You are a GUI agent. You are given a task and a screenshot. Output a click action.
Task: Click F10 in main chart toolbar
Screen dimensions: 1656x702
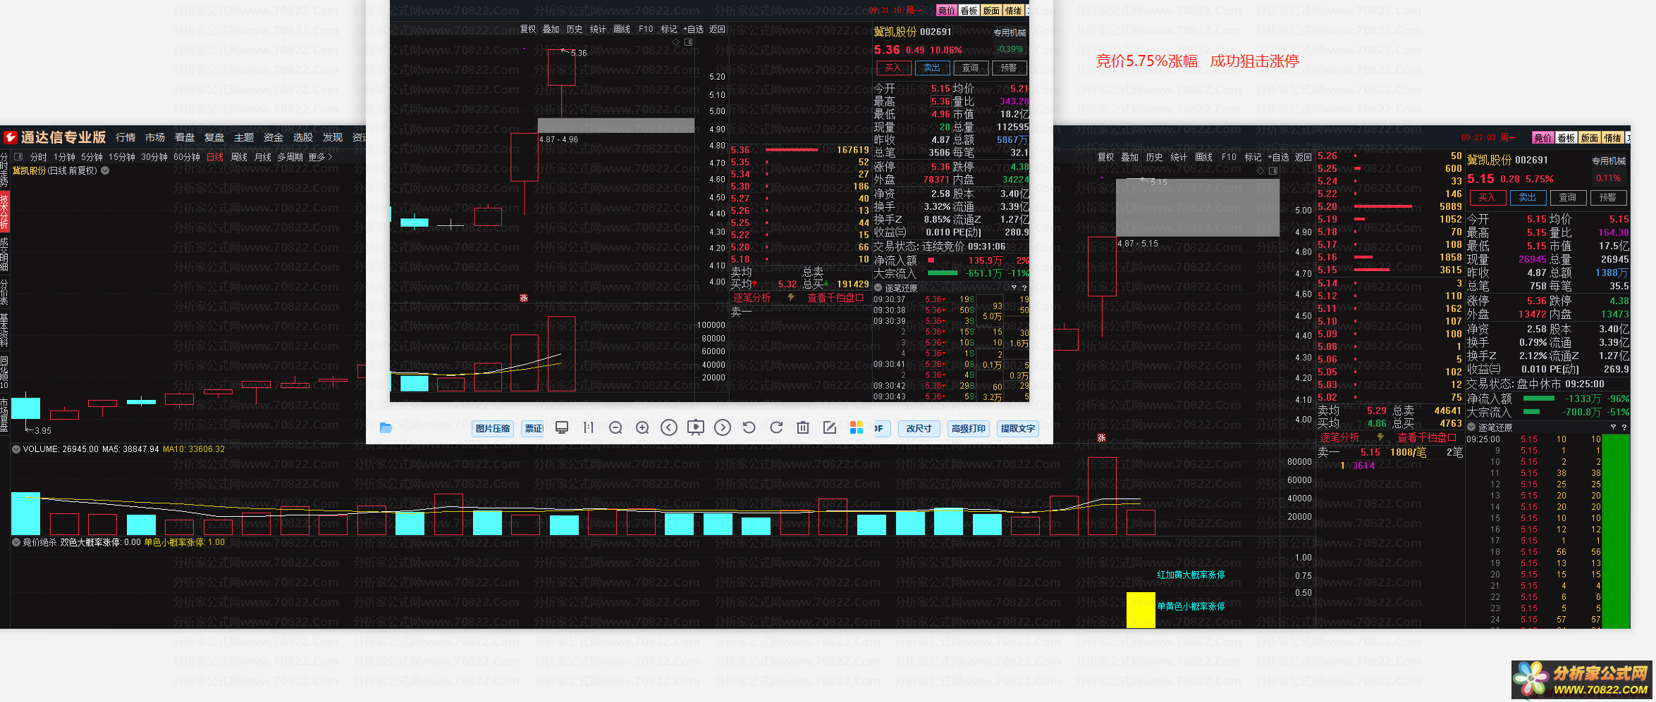(1229, 157)
